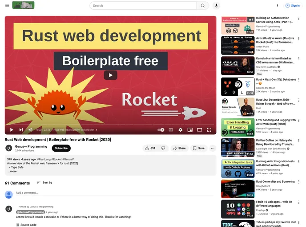Open options for 'Kaitlan Collins on Netanyahu' video
Screen dimensions: 306x227
click(x=299, y=141)
